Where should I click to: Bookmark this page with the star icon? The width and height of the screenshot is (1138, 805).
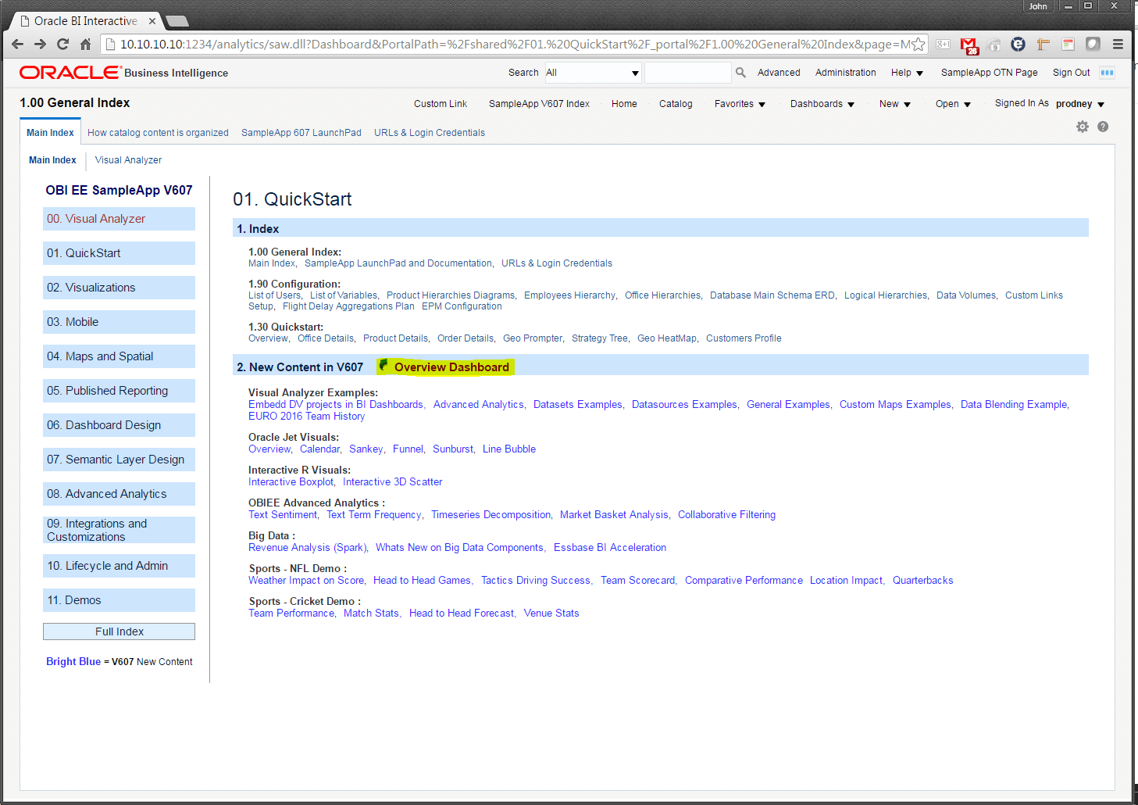[x=919, y=45]
